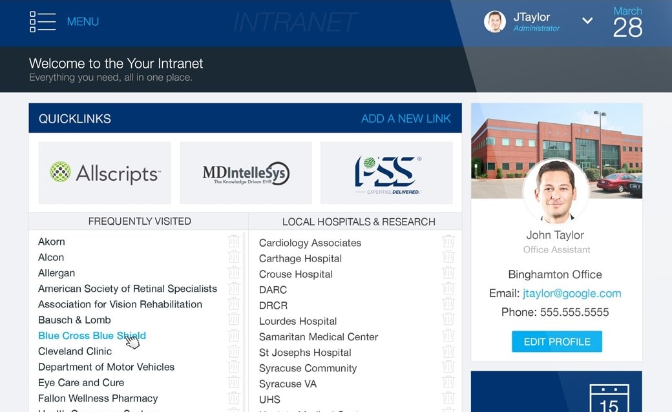The image size is (672, 412).
Task: Click the phone number 555.555.5555
Action: point(574,312)
